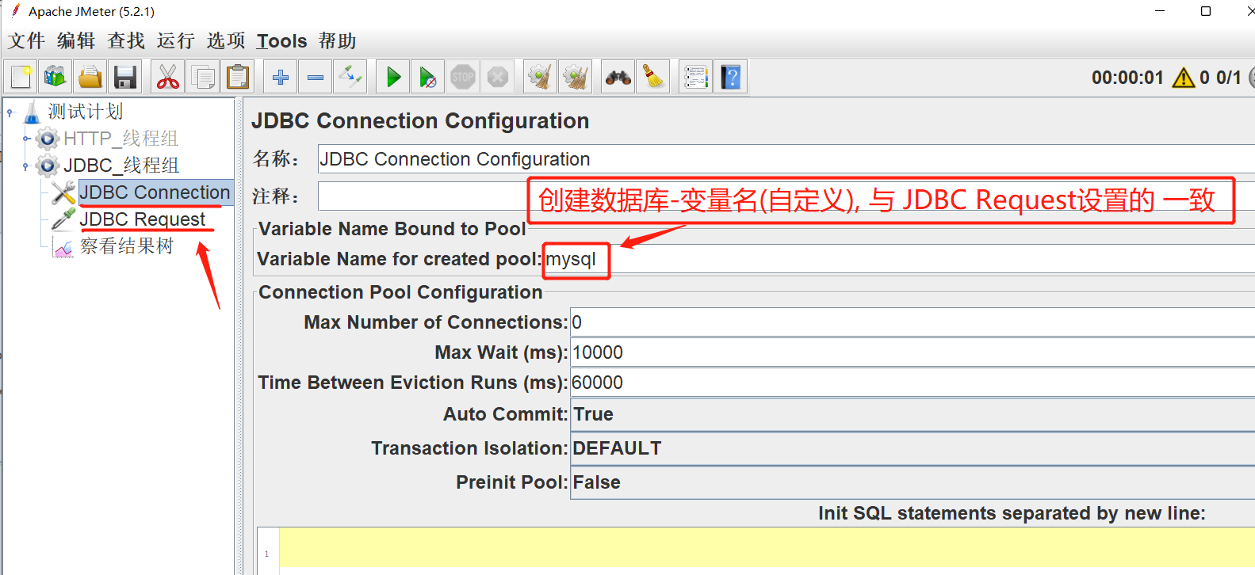Open the 选项 menu
This screenshot has height=575, width=1255.
coord(226,41)
